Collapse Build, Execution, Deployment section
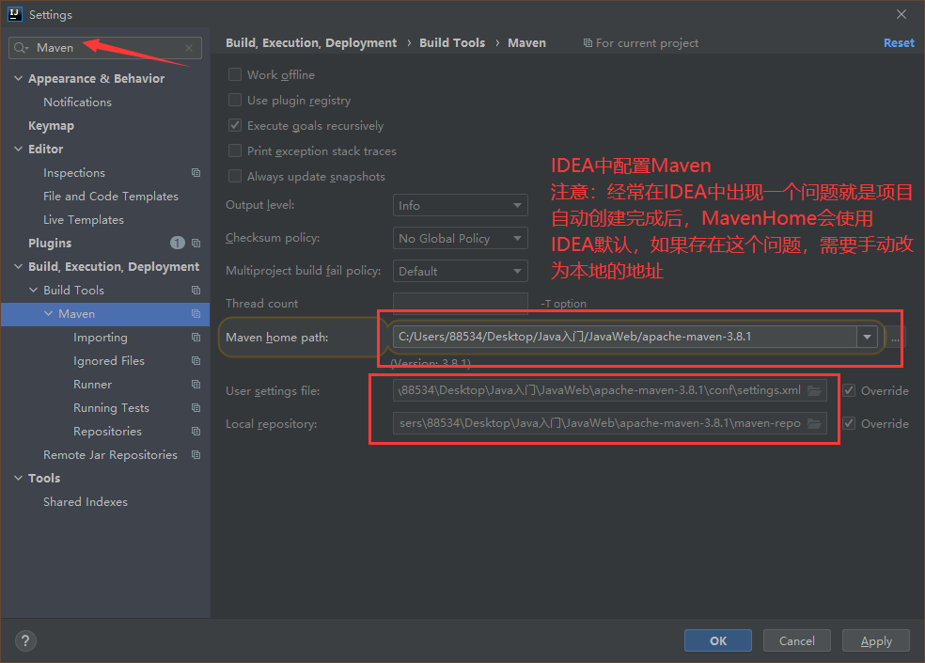Viewport: 925px width, 663px height. coord(18,267)
